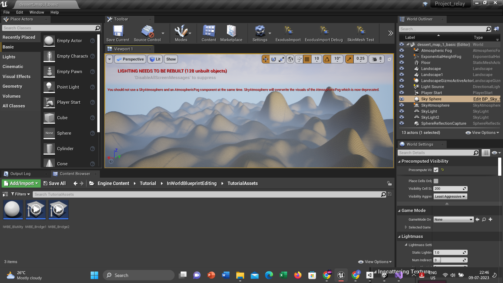The height and width of the screenshot is (283, 503).
Task: Select the IWBE_Bridge1 tutorial asset thumbnail
Action: pyautogui.click(x=36, y=209)
